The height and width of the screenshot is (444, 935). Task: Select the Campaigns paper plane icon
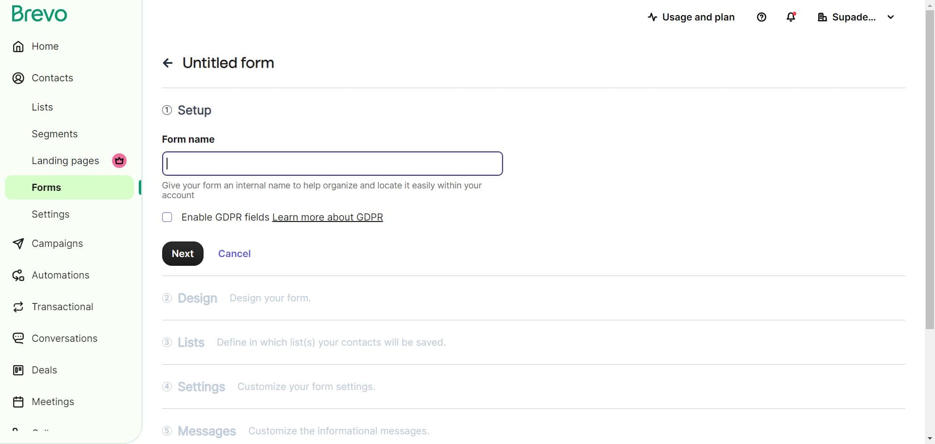tap(18, 243)
